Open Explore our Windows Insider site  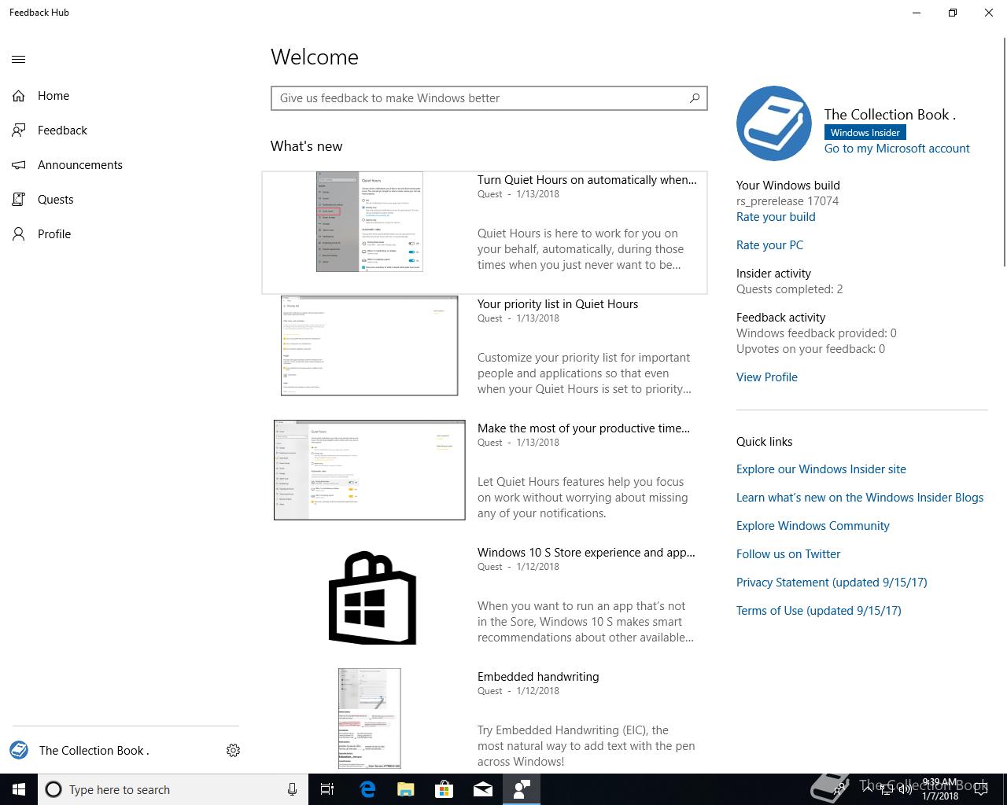pos(821,469)
